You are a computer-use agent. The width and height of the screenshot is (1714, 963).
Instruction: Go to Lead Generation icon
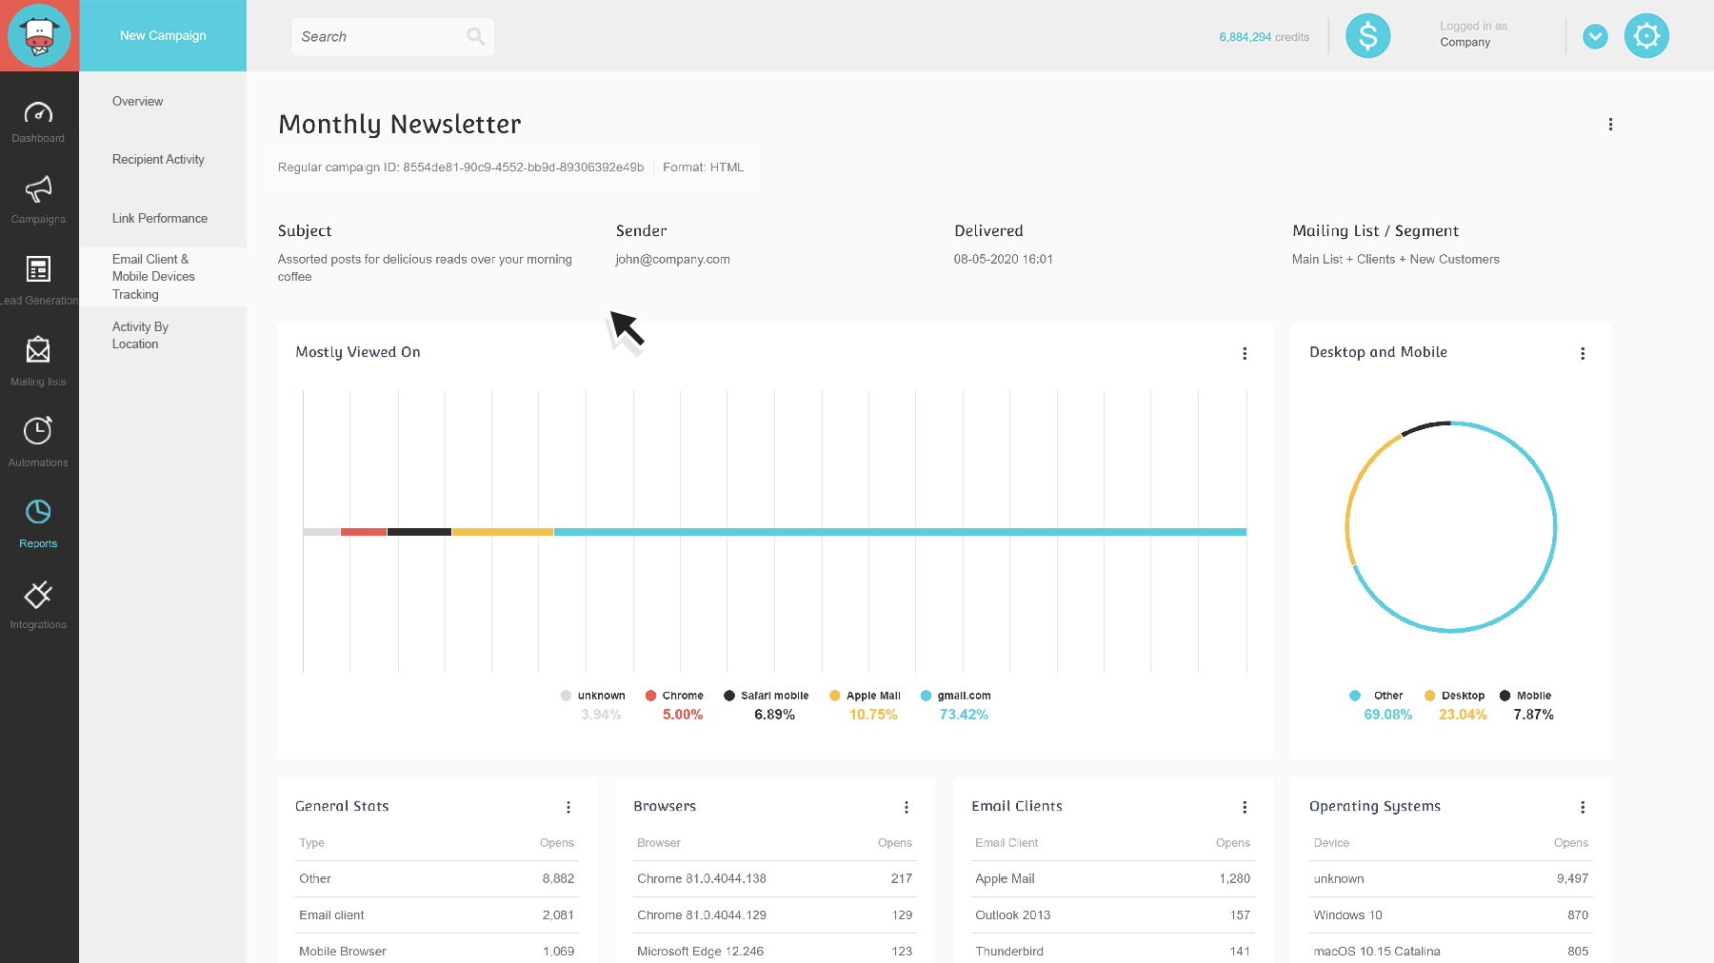[38, 270]
